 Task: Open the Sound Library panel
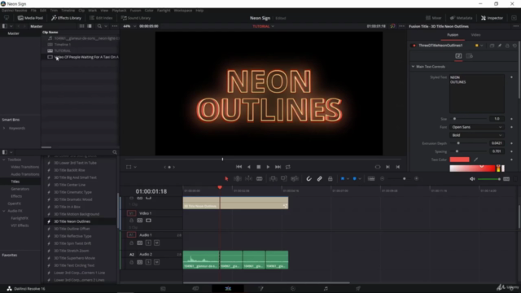pyautogui.click(x=136, y=18)
